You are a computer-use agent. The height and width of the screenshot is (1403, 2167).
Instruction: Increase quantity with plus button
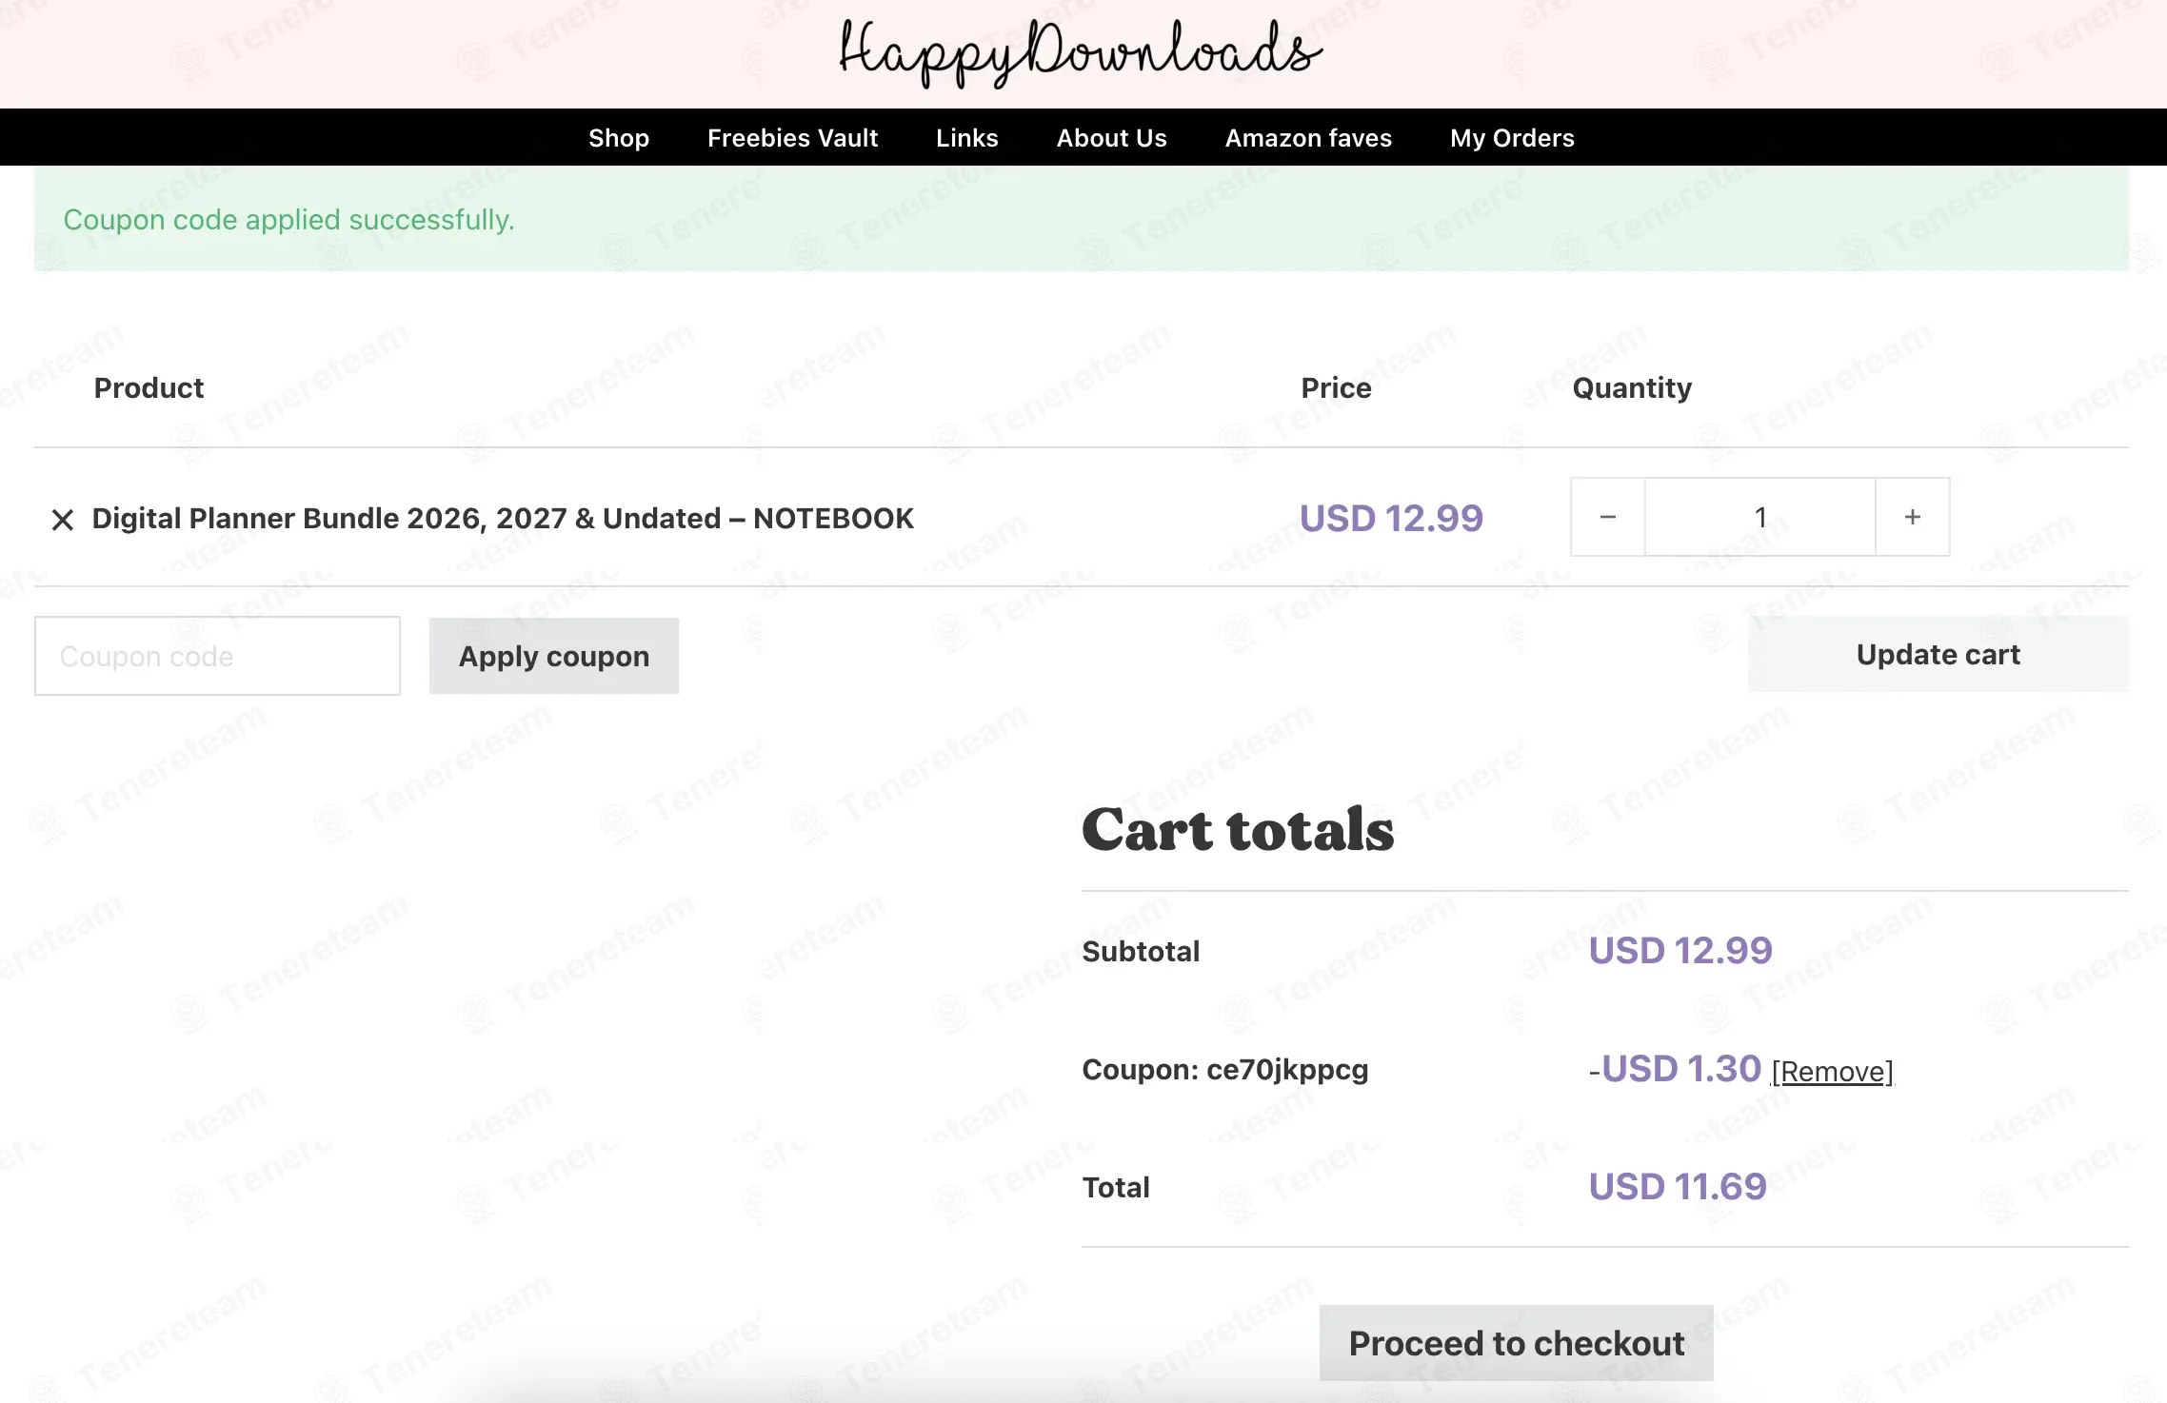(1913, 517)
